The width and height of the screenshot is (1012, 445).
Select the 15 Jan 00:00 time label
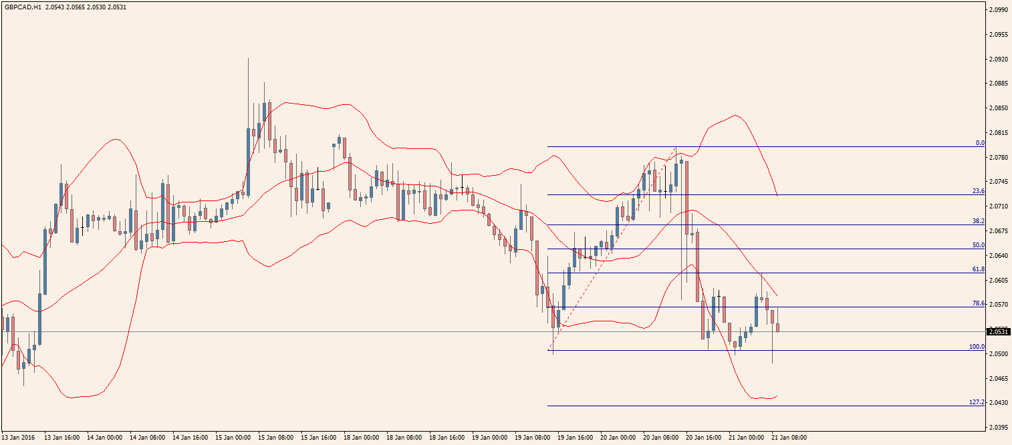(x=233, y=438)
